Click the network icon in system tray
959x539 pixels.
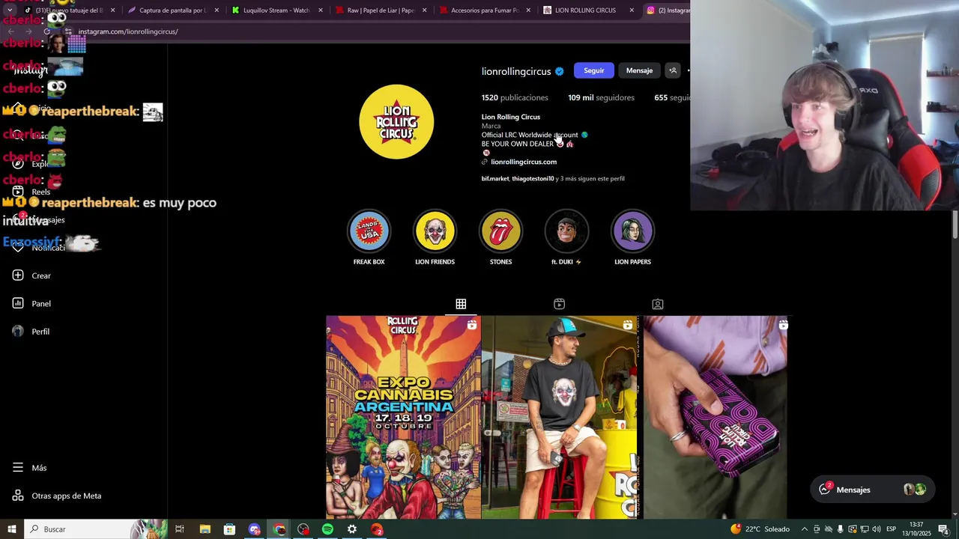[x=864, y=529]
